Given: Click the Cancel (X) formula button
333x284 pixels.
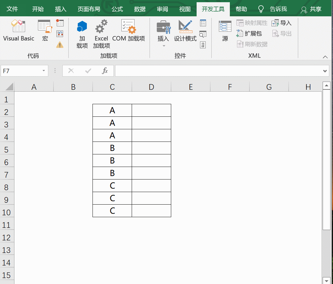Looking at the screenshot, I should coord(71,71).
